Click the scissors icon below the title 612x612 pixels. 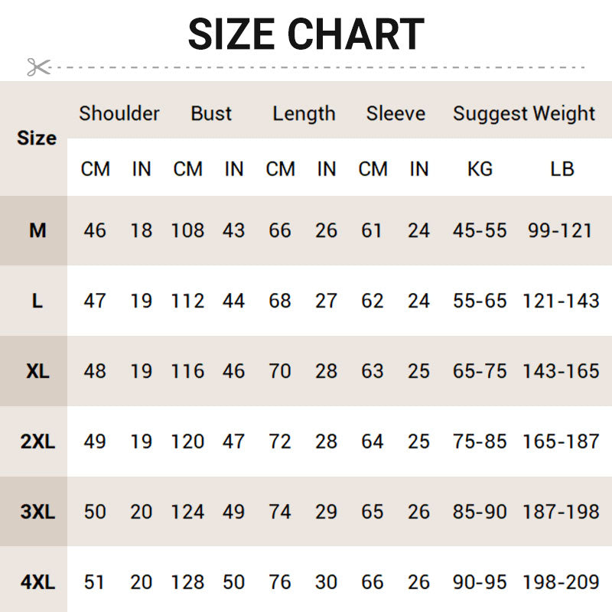(x=37, y=67)
